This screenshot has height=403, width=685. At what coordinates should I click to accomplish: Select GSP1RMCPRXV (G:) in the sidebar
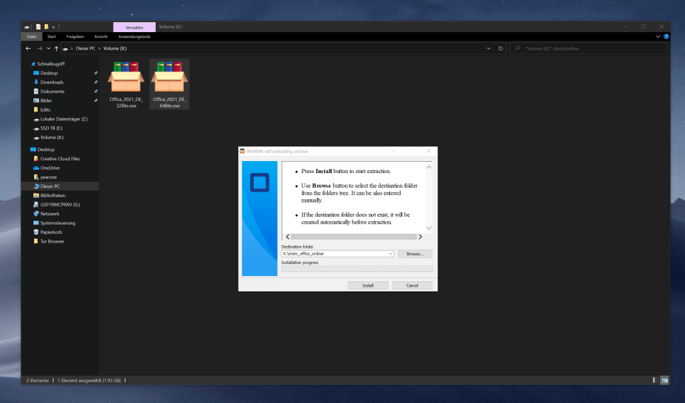click(56, 205)
